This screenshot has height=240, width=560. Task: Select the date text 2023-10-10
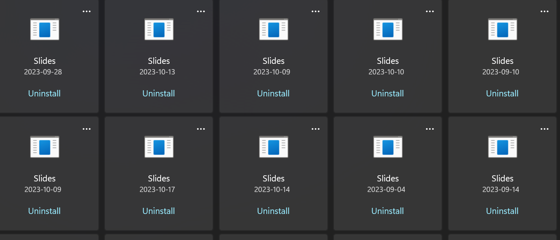pos(386,72)
